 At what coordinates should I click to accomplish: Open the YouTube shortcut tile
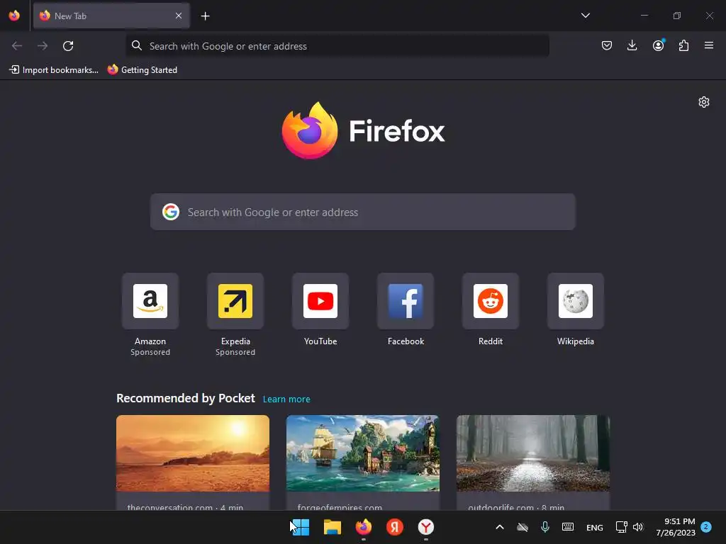[320, 301]
